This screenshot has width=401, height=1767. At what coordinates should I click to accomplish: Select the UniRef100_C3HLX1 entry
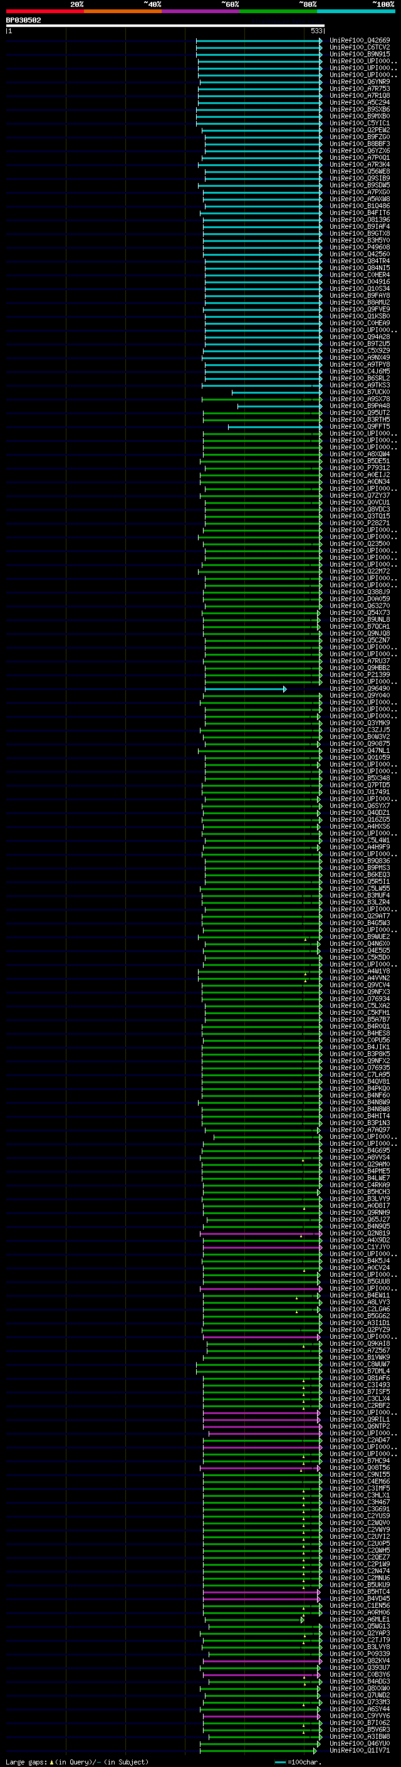(x=360, y=1495)
